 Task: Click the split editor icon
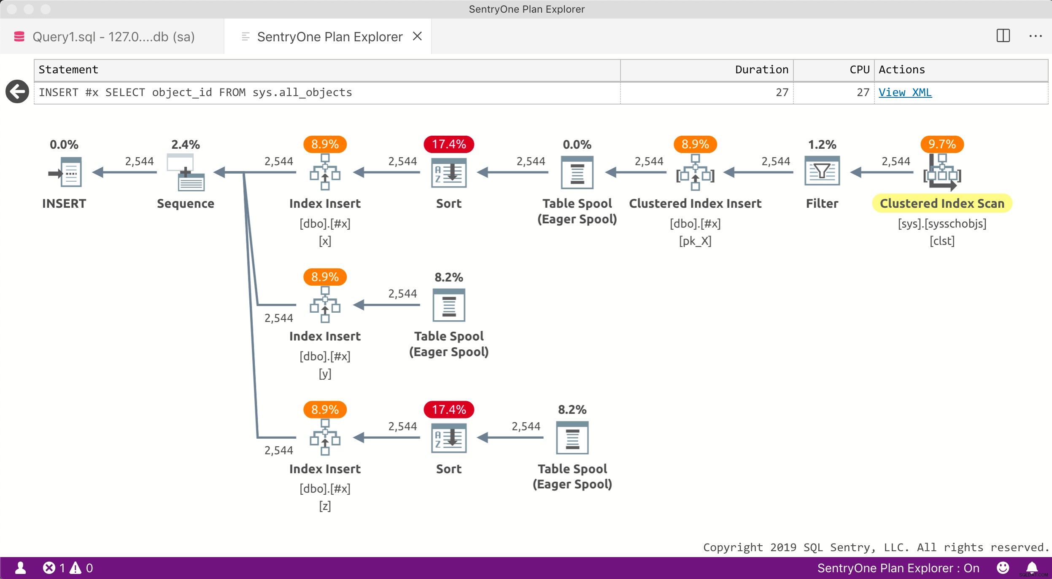1003,36
